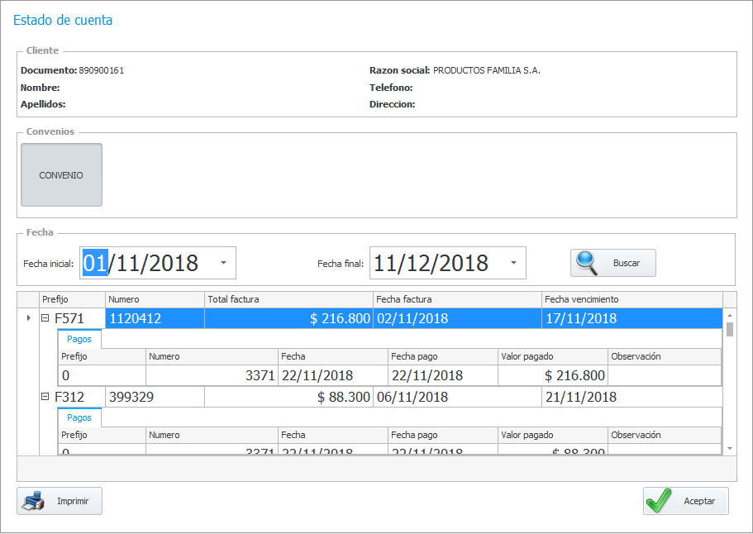Click empty Observación cell in F571 payment row

[665, 375]
